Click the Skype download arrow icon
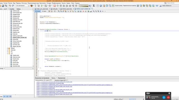The image size is (179, 100). [164, 97]
